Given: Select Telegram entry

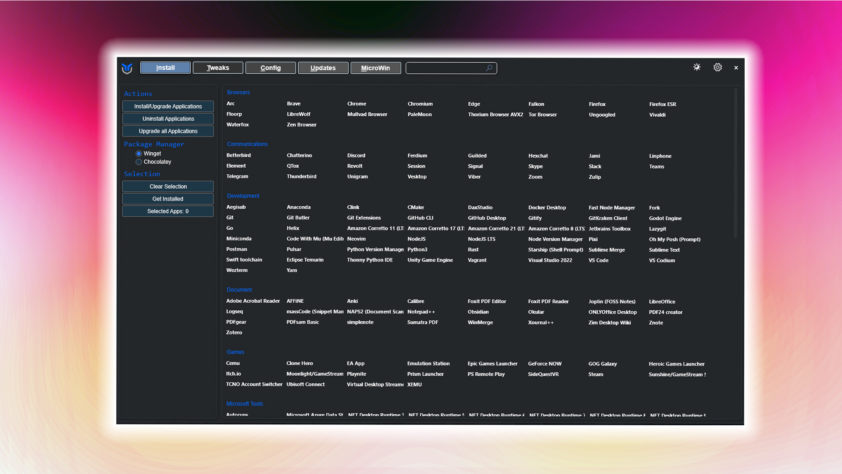Looking at the screenshot, I should click(237, 176).
